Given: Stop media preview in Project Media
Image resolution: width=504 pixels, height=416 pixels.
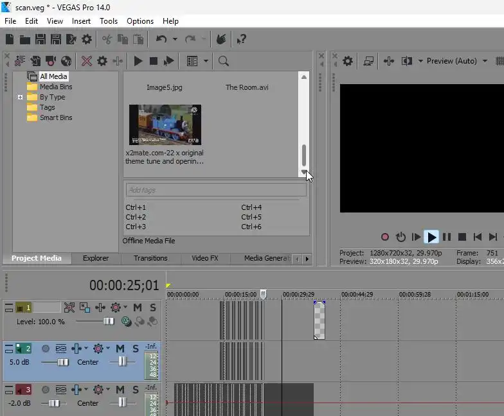Looking at the screenshot, I should pos(154,61).
